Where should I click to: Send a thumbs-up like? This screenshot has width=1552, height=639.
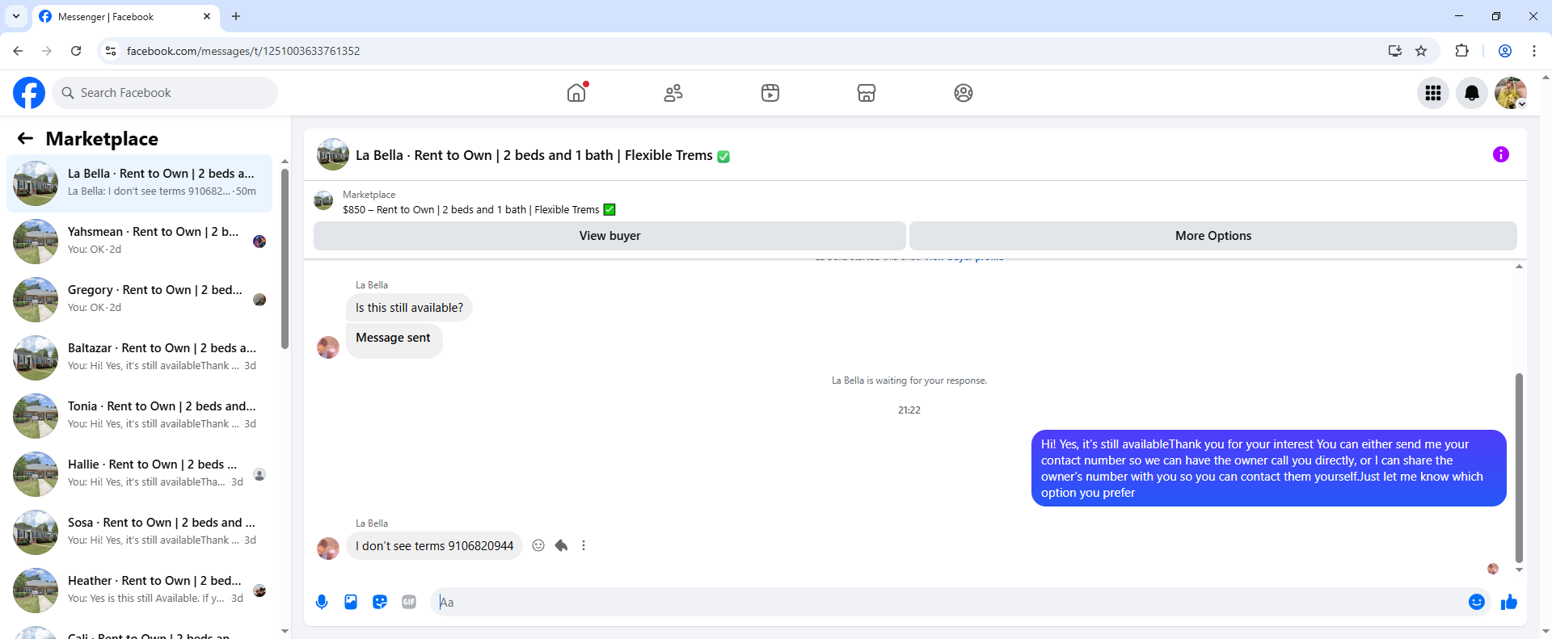click(1509, 602)
